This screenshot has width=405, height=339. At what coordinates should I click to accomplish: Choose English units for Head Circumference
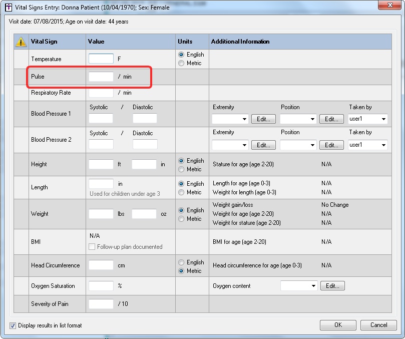[181, 262]
